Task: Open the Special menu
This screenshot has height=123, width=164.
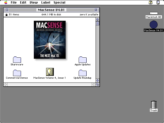Action: [59, 2]
